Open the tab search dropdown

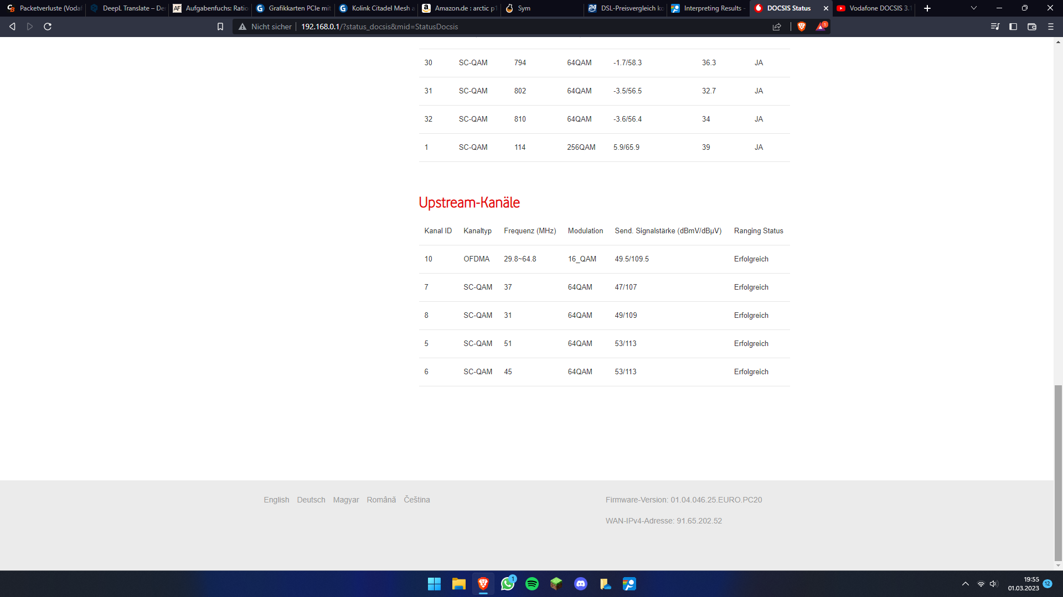[973, 8]
